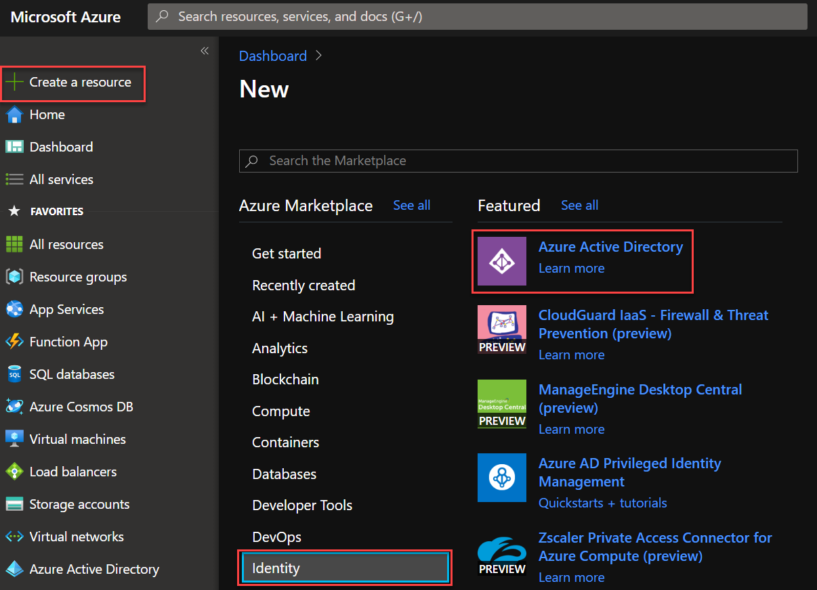This screenshot has height=590, width=817.
Task: Open Zscaler Private Access Connector link
Action: 655,547
